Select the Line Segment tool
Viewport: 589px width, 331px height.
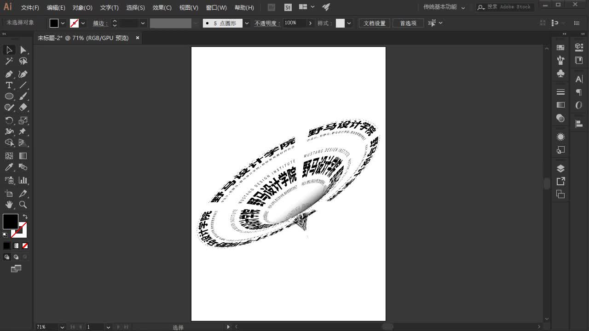[x=23, y=85]
